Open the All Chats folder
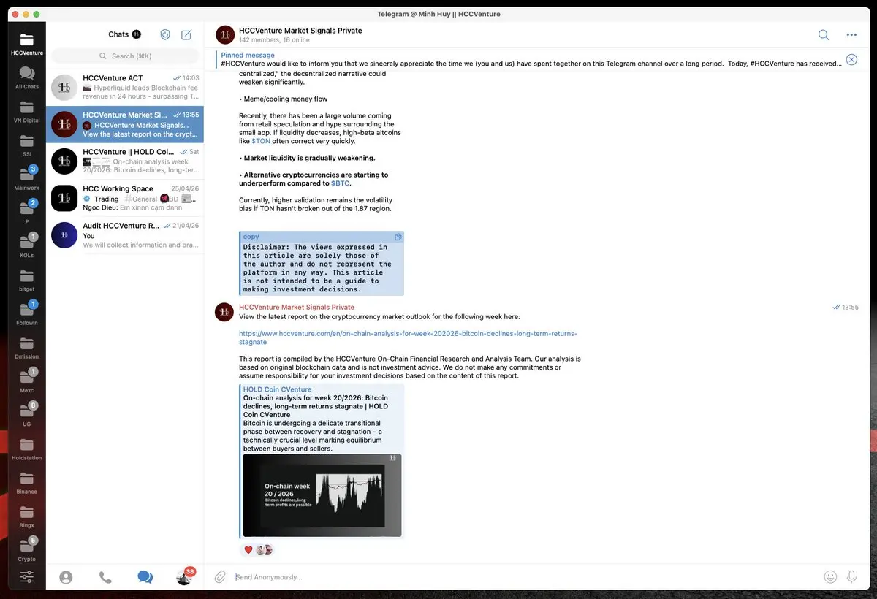The width and height of the screenshot is (877, 599). [x=27, y=77]
